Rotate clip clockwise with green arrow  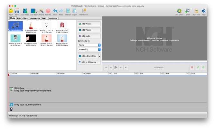coord(203,67)
